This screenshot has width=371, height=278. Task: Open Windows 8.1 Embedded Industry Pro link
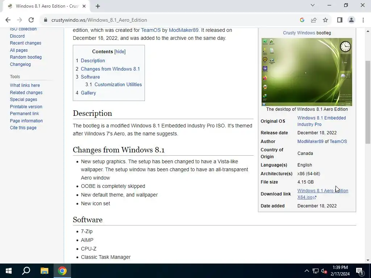pos(322,121)
